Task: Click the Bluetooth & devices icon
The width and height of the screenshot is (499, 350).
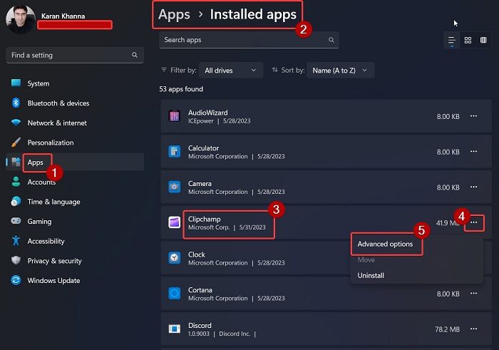Action: pos(16,103)
